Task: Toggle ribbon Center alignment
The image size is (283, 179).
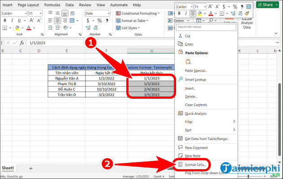Action: coord(57,20)
